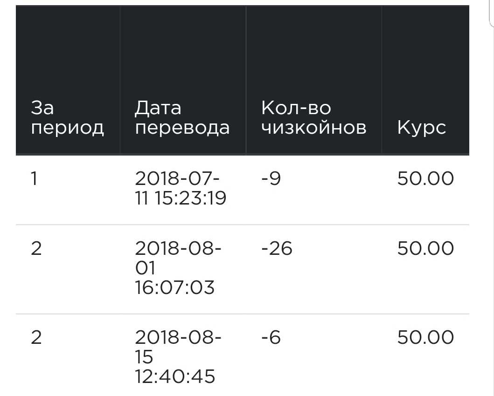The width and height of the screenshot is (494, 396).
Task: Sort by the «Дата перевода» column header
Action: tap(182, 117)
